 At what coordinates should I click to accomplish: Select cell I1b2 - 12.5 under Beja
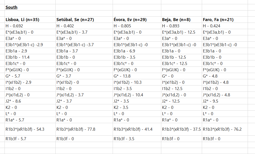(181, 89)
